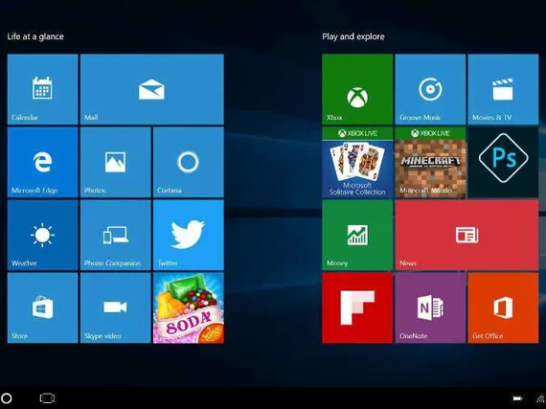Open the Store tile
The height and width of the screenshot is (409, 546).
pos(42,307)
